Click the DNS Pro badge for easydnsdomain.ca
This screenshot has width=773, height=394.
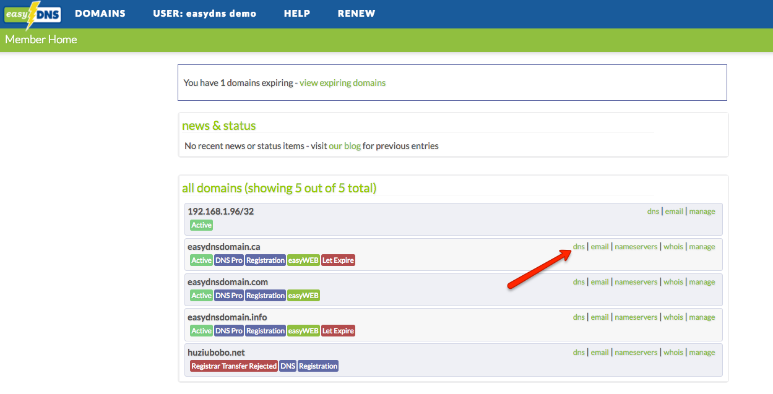coord(229,260)
